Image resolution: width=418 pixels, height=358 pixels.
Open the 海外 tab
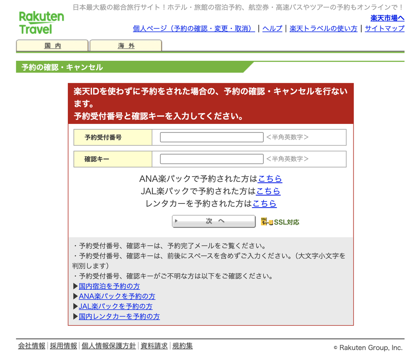(x=126, y=46)
